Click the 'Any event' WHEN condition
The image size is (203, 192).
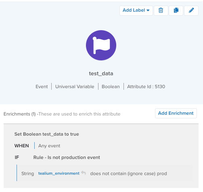[x=49, y=146]
